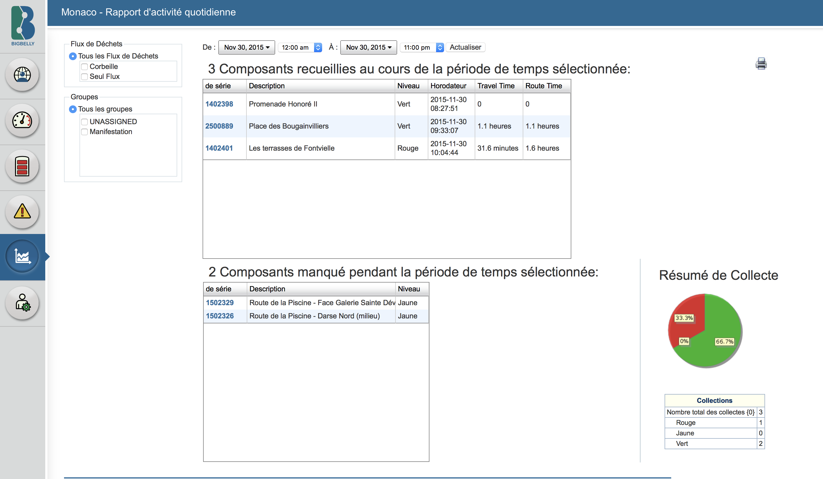Select the Tous les groupes radio button

(73, 109)
